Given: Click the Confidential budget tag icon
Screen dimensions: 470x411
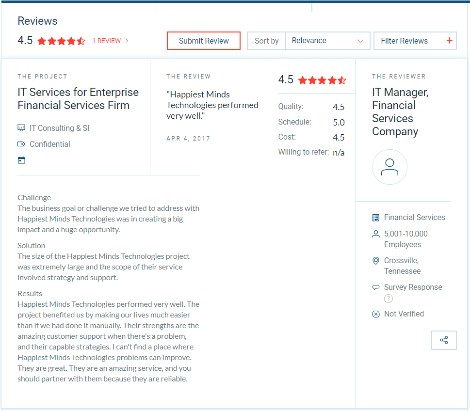Looking at the screenshot, I should pyautogui.click(x=21, y=144).
